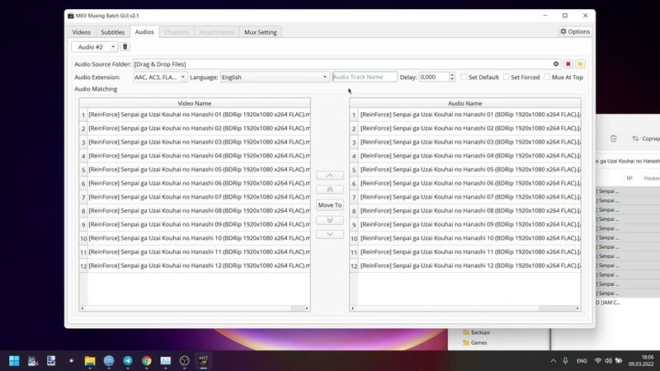
Task: Open the Audio #2 selector dropdown
Action: (x=95, y=47)
